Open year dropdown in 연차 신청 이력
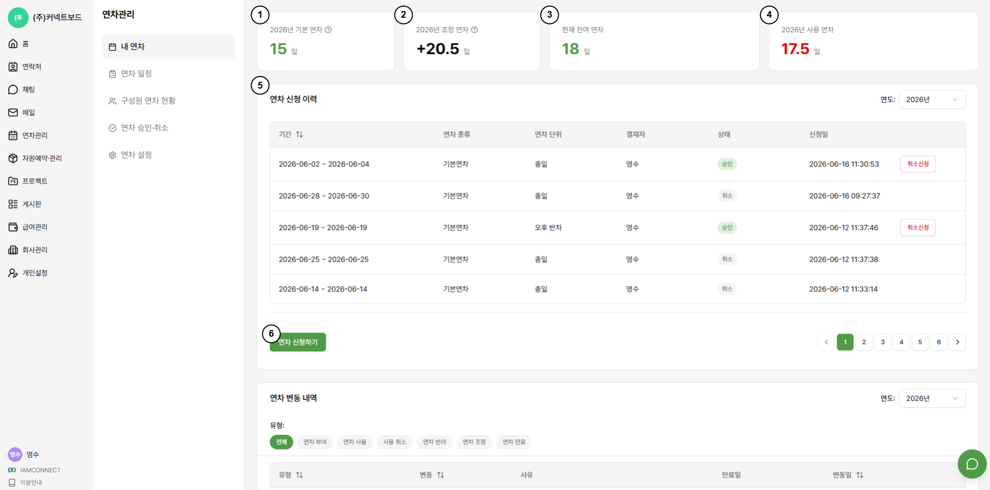The width and height of the screenshot is (990, 490). pos(932,100)
